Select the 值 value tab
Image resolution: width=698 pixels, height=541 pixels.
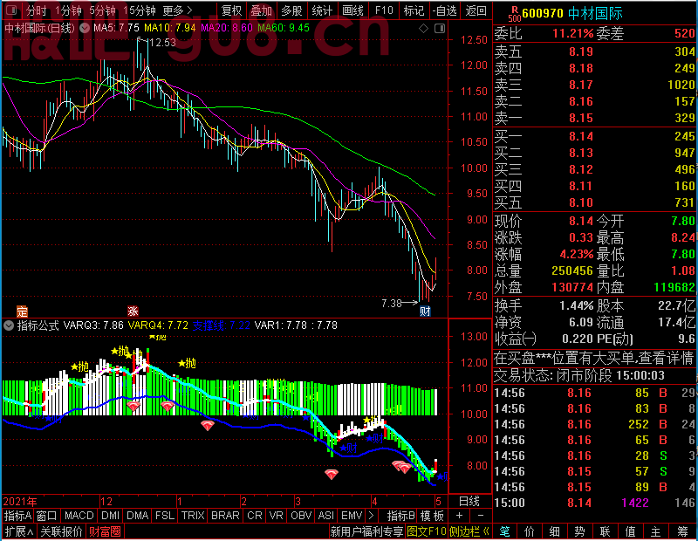tap(630, 531)
